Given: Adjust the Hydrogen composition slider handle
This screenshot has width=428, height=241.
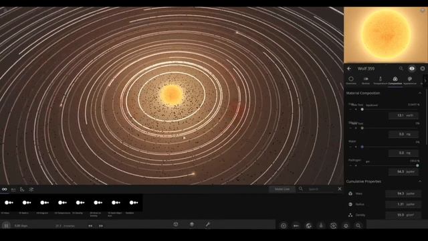Looking at the screenshot, I should 417,165.
